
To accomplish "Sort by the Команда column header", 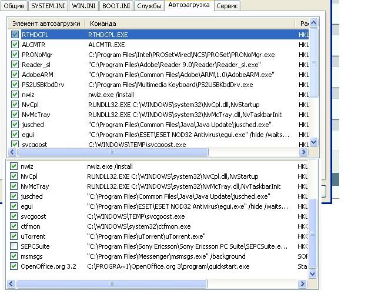I will pyautogui.click(x=190, y=24).
